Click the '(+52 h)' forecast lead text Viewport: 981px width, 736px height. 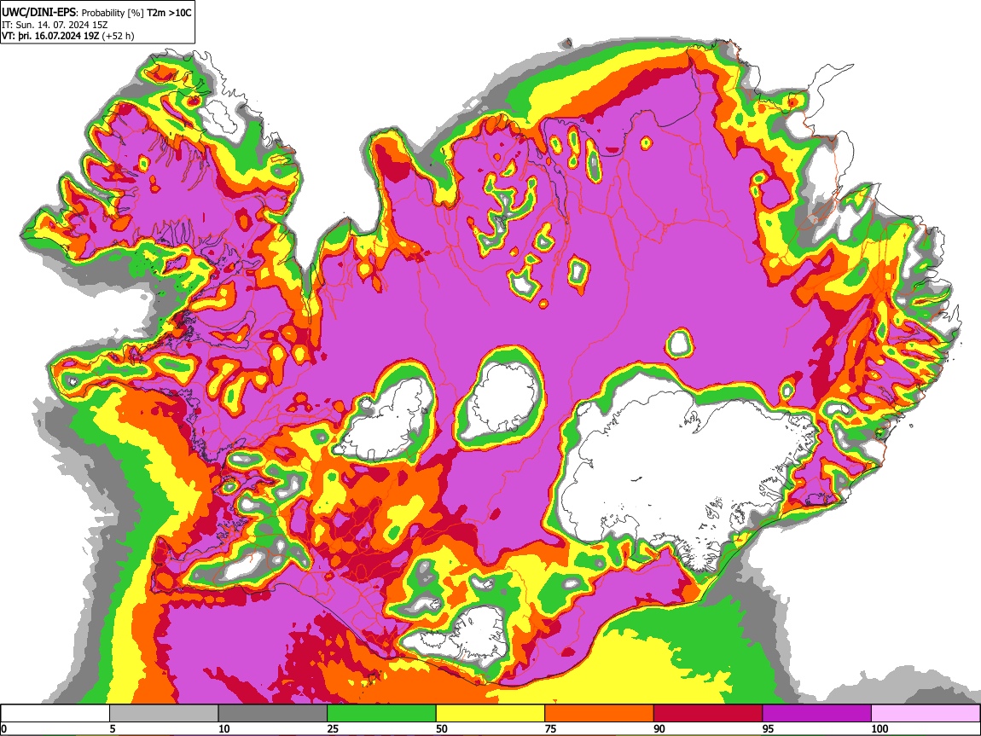(x=118, y=36)
